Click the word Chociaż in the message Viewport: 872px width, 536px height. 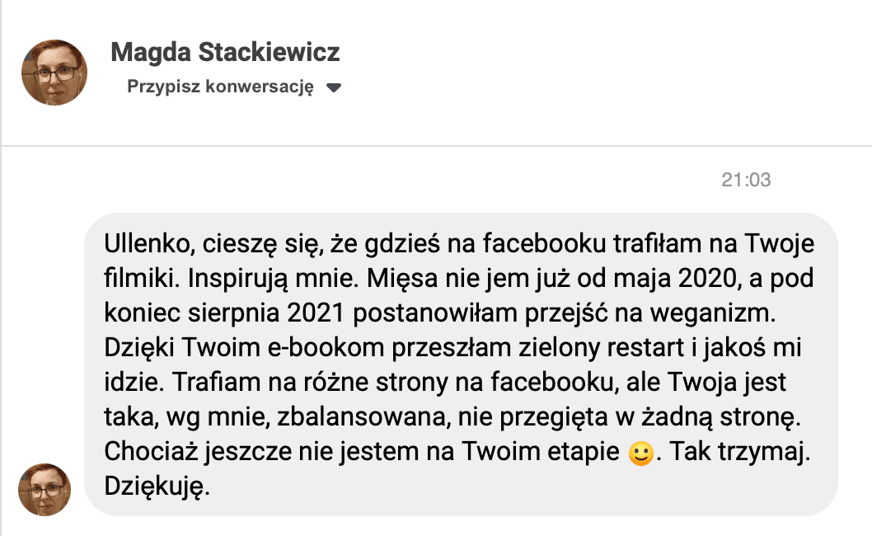151,451
